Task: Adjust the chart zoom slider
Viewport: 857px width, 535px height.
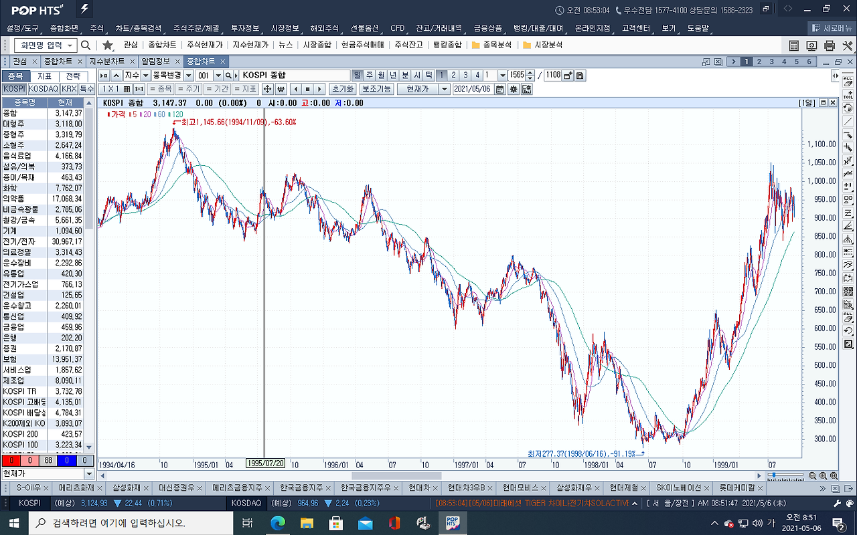Action: [787, 475]
